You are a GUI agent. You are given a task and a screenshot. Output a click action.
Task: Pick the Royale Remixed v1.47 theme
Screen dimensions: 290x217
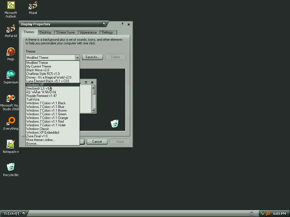(x=52, y=96)
